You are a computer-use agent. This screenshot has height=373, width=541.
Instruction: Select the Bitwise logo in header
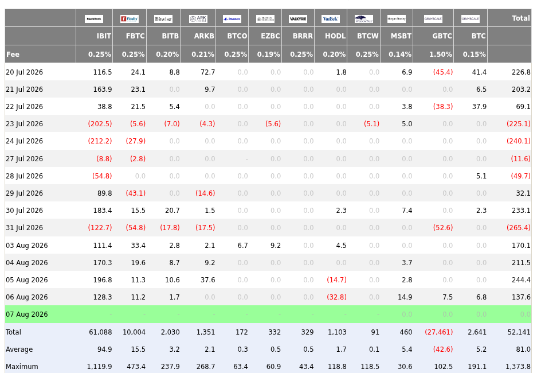coord(163,18)
